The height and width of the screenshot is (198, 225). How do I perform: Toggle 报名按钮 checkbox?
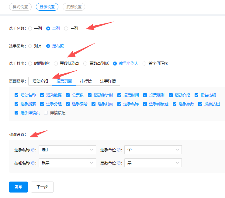click(x=196, y=95)
